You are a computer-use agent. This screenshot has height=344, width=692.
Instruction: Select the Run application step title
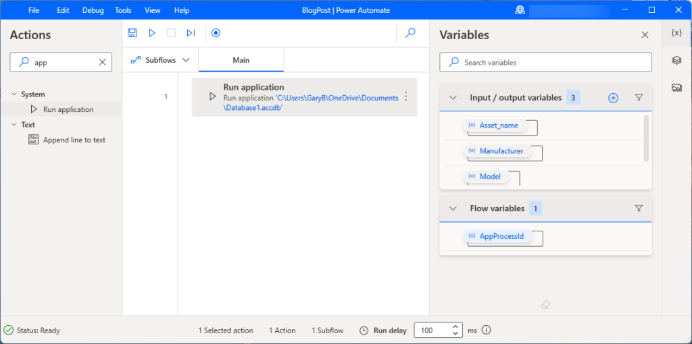click(254, 87)
